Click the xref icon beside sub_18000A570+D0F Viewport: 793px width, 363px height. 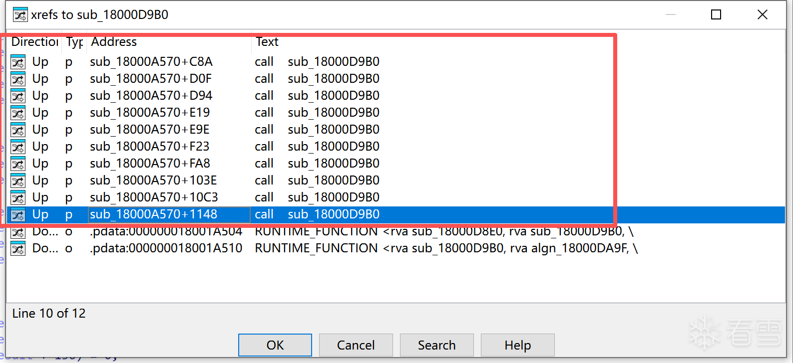click(x=18, y=79)
